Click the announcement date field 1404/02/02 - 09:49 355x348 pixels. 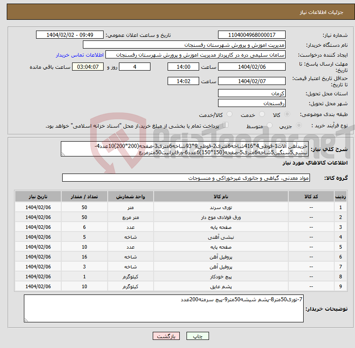(70, 35)
